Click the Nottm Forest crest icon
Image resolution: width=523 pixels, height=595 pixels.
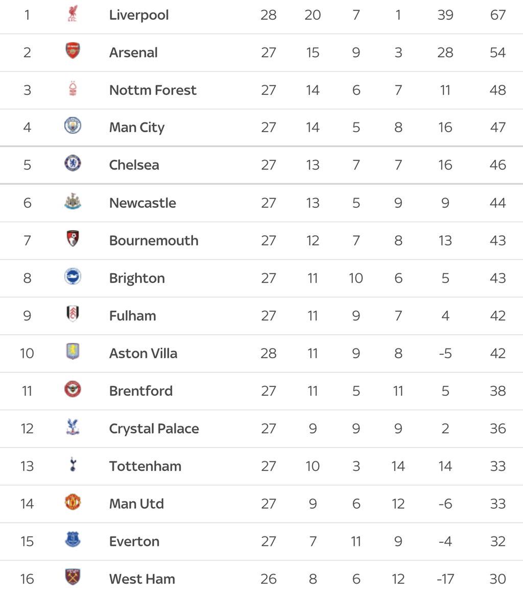(73, 88)
